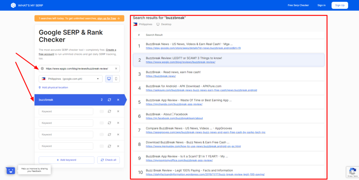Click the location pin icon beside Add physical location
The width and height of the screenshot is (359, 180).
[40, 88]
